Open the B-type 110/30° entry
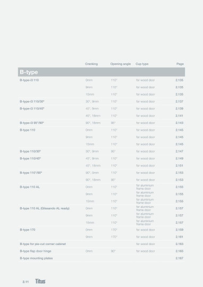 [30, 151]
